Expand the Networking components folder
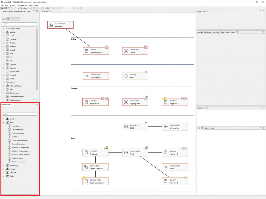This screenshot has width=266, height=199. click(x=4, y=165)
